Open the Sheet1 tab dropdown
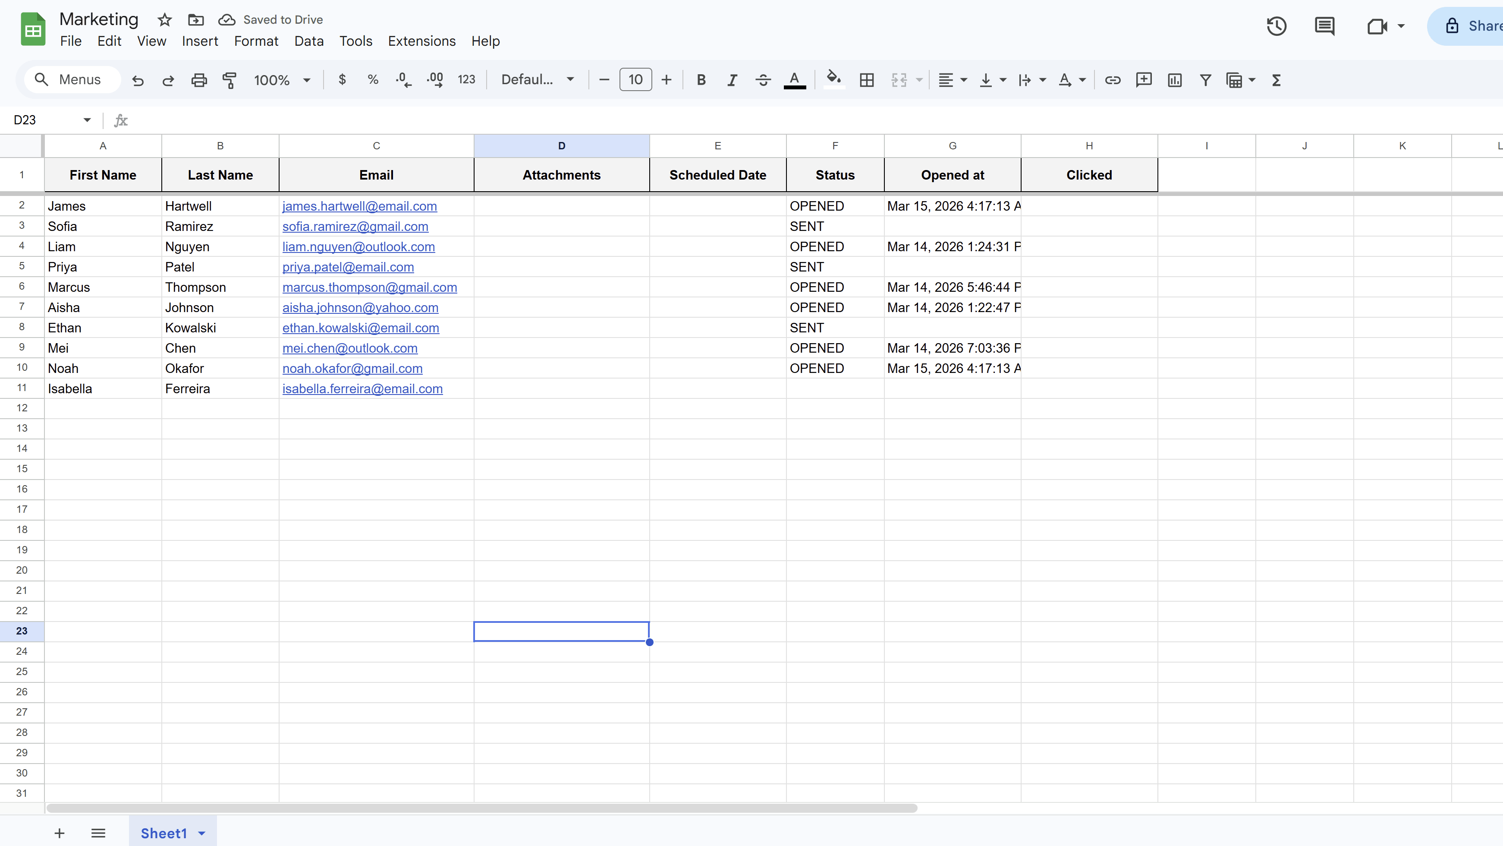The width and height of the screenshot is (1503, 846). tap(201, 833)
